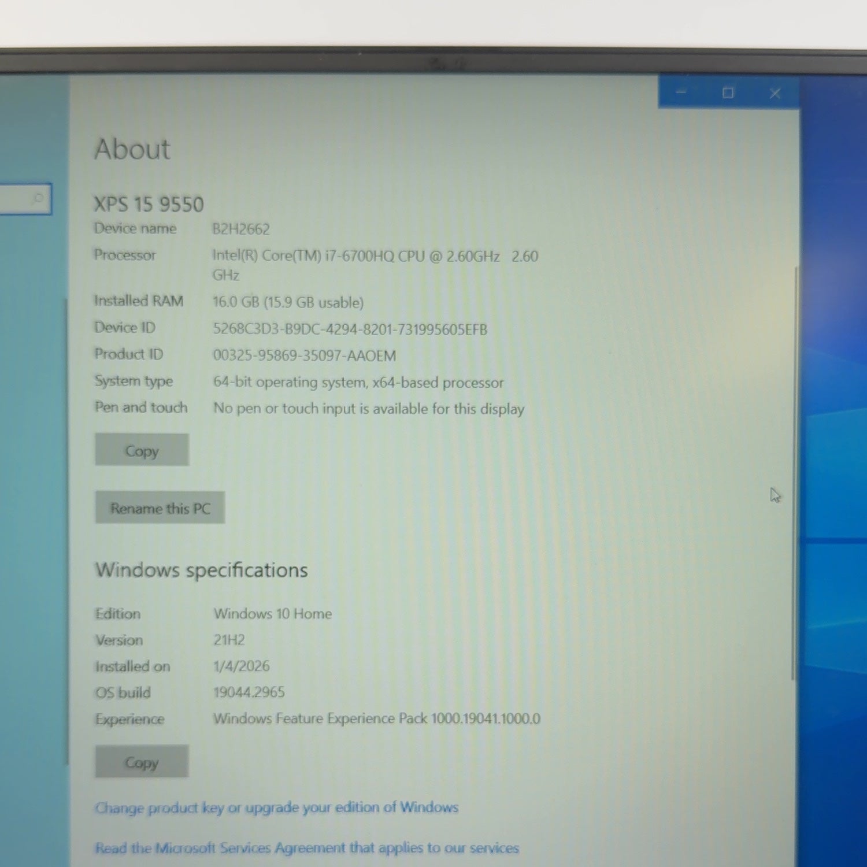Select the Windows specifications heading
867x867 pixels.
[x=201, y=570]
